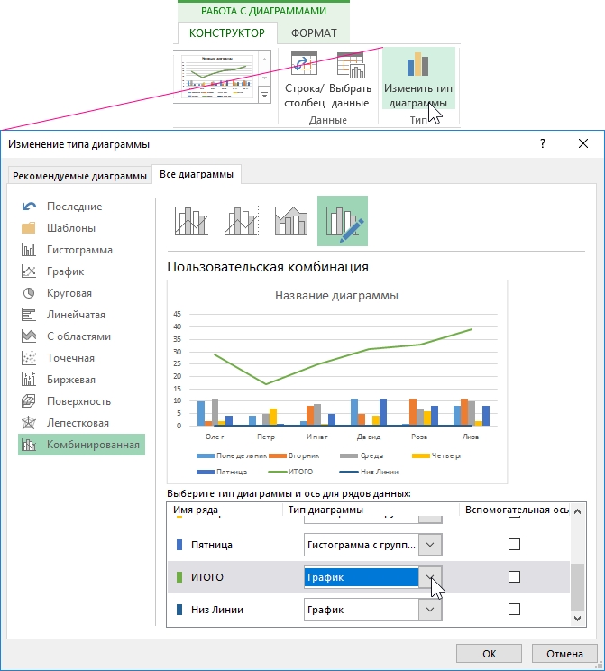Screen dimensions: 605x671
Task: Enable secondary axis for Пятница series
Action: click(x=515, y=545)
